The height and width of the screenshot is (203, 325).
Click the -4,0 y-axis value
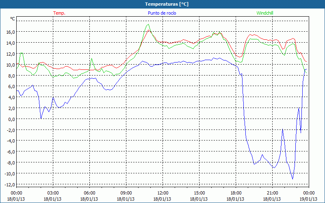pyautogui.click(x=11, y=141)
